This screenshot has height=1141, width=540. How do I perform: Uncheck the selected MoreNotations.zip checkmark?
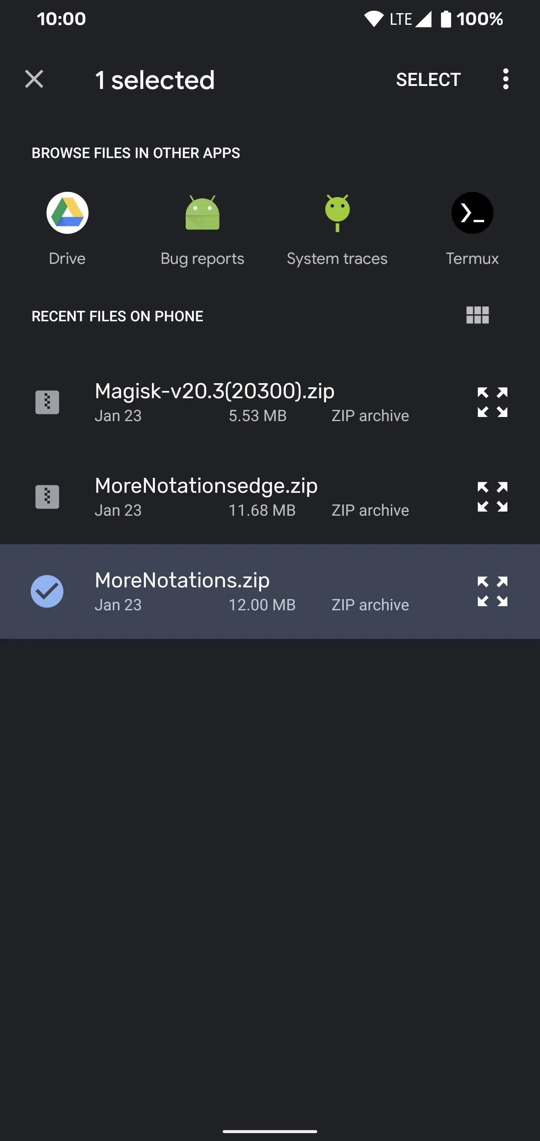47,591
